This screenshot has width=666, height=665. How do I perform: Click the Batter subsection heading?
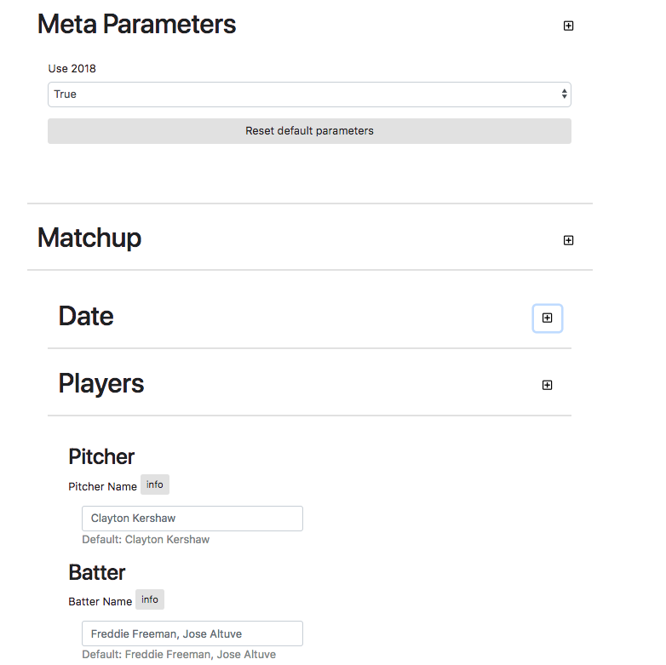point(97,571)
